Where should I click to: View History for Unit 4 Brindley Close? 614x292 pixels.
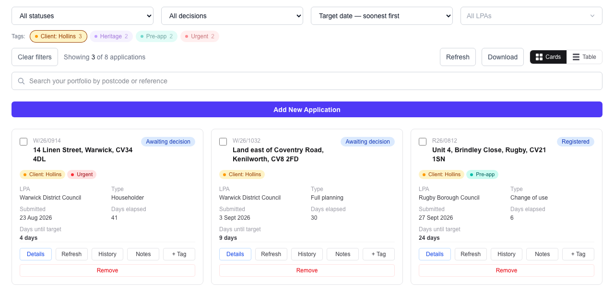coord(507,254)
